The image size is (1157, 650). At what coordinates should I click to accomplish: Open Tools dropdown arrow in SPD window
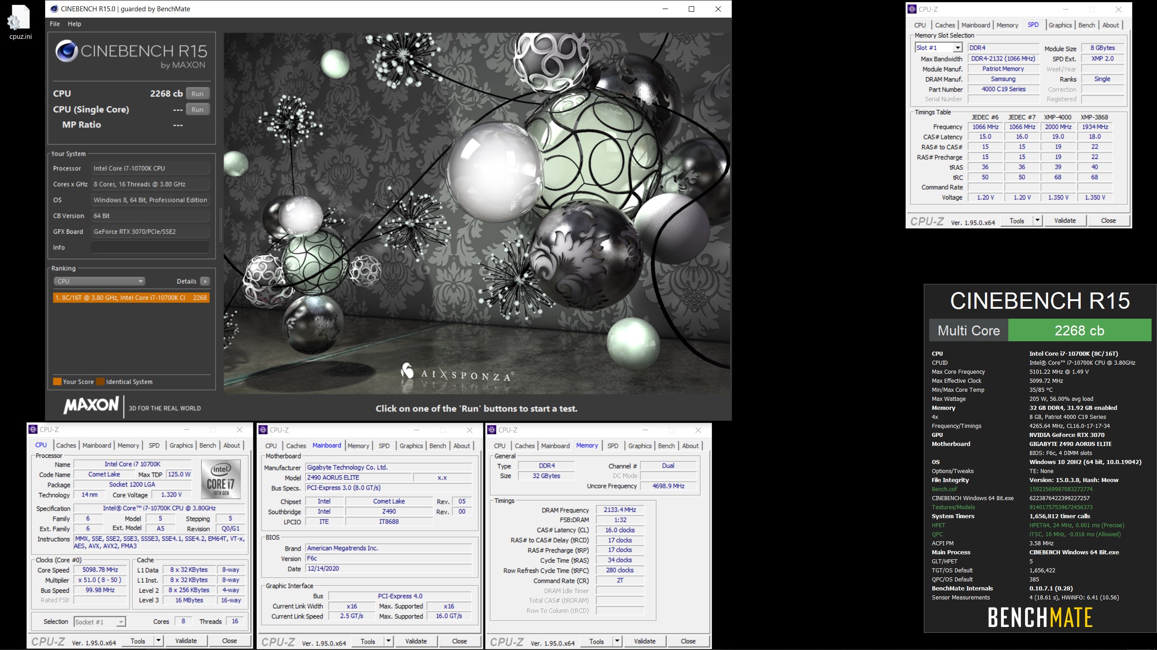[1038, 220]
